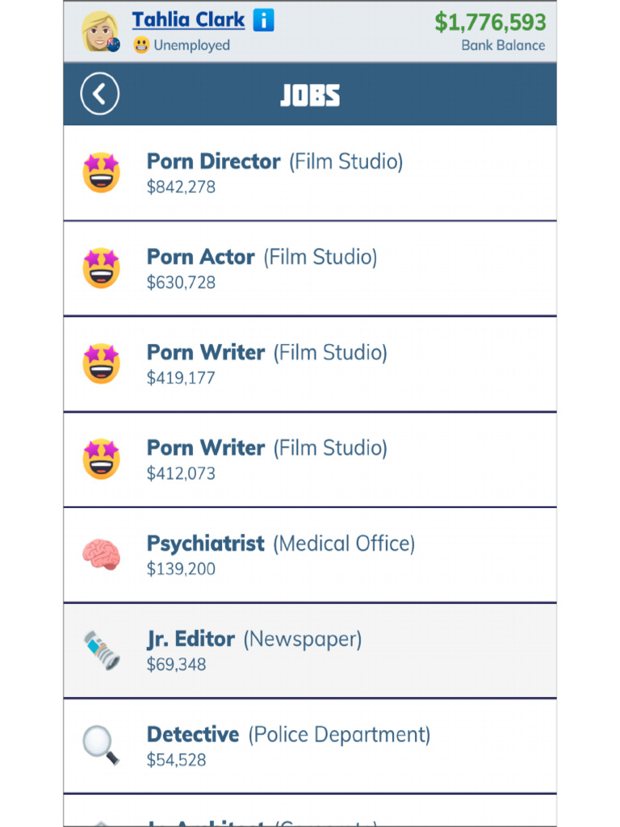Tap the star-eyes emoji for Porn Director

[x=101, y=173]
